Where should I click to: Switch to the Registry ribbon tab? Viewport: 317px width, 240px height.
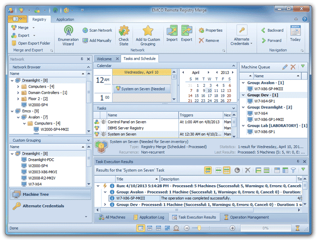point(39,20)
